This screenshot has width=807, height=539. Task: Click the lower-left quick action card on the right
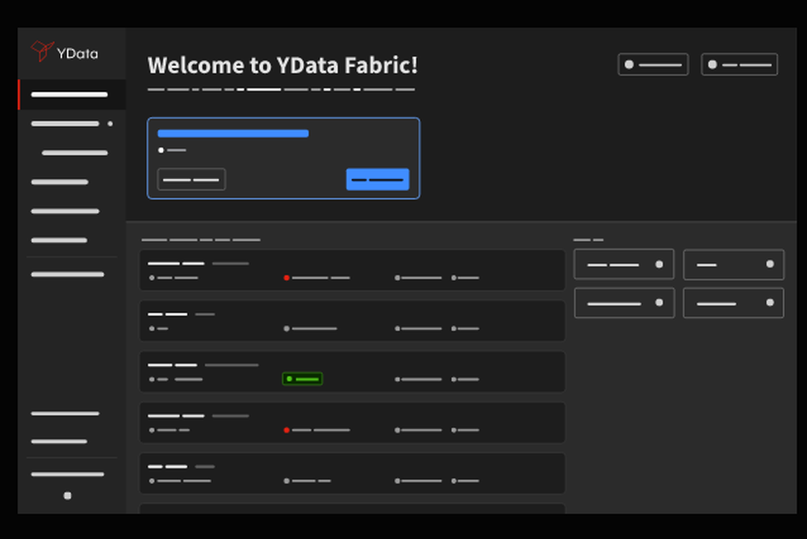[624, 303]
